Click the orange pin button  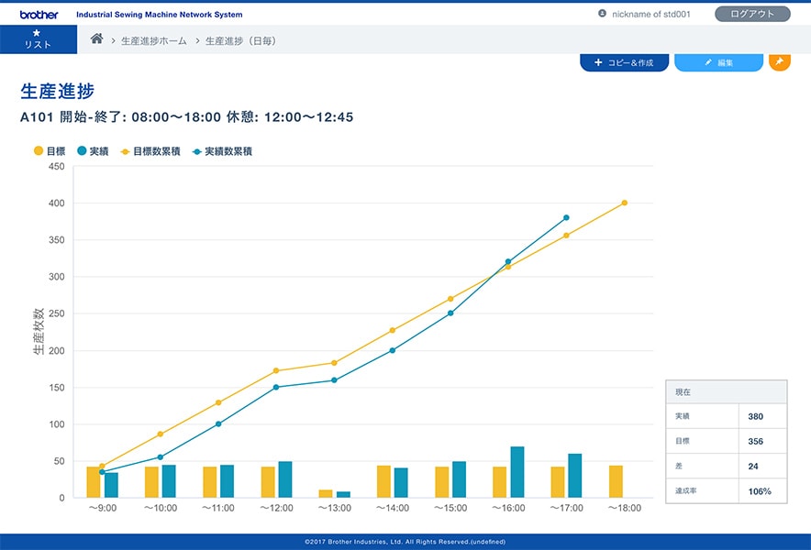click(x=779, y=61)
